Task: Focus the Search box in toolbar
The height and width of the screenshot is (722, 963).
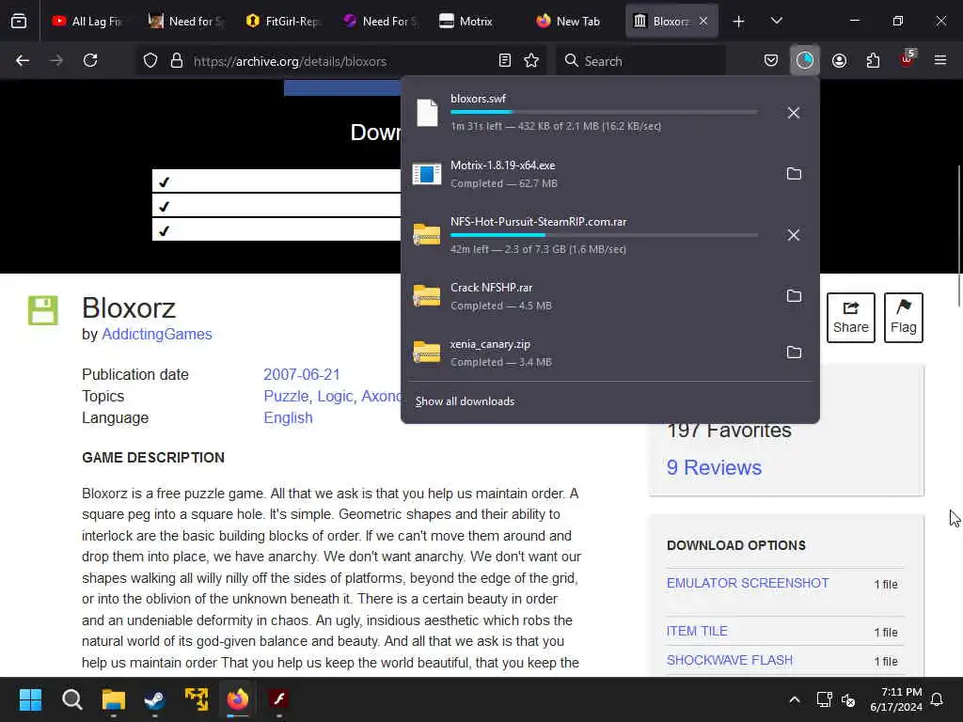Action: coord(640,61)
